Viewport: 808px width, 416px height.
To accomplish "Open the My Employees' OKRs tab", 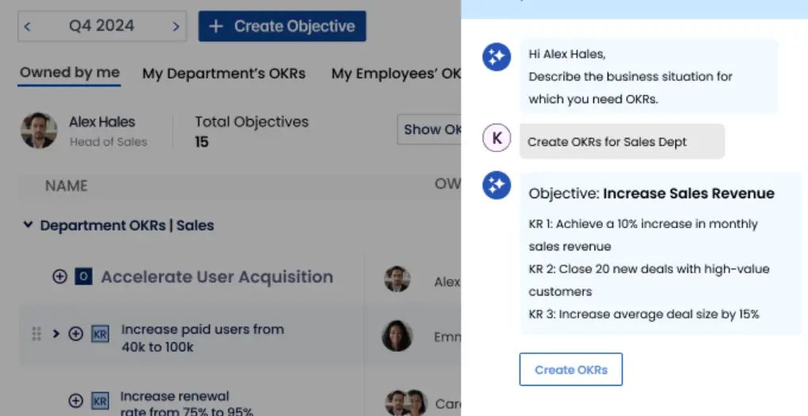I will pos(396,74).
